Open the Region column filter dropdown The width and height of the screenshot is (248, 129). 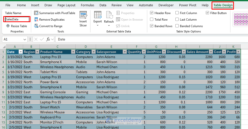[37, 52]
